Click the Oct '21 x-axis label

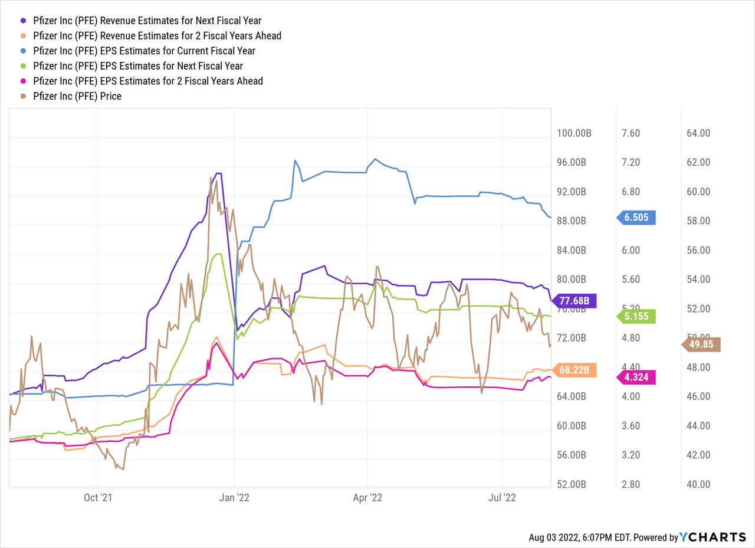pyautogui.click(x=98, y=498)
